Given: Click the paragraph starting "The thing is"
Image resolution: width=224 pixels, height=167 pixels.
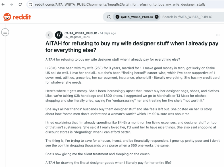Looking at the screenshot, I should (132, 143).
